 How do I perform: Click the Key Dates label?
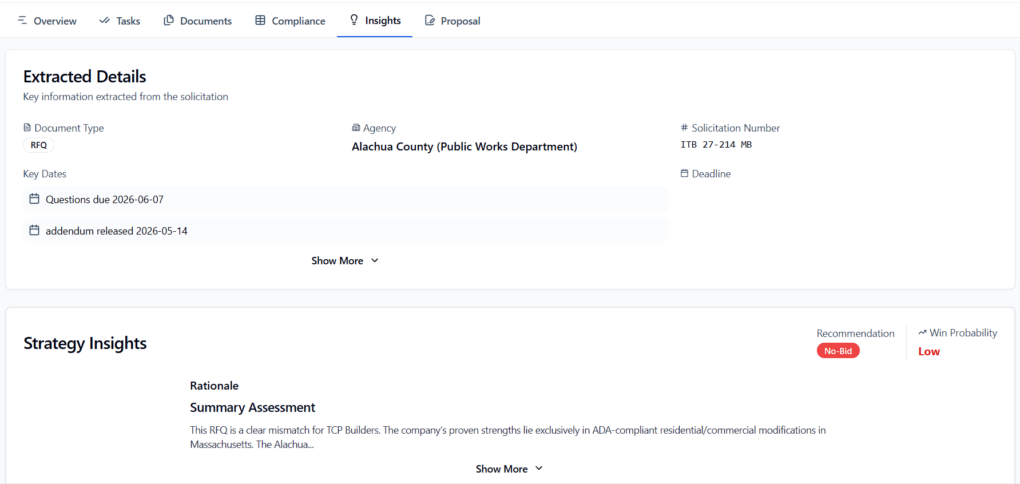(45, 174)
